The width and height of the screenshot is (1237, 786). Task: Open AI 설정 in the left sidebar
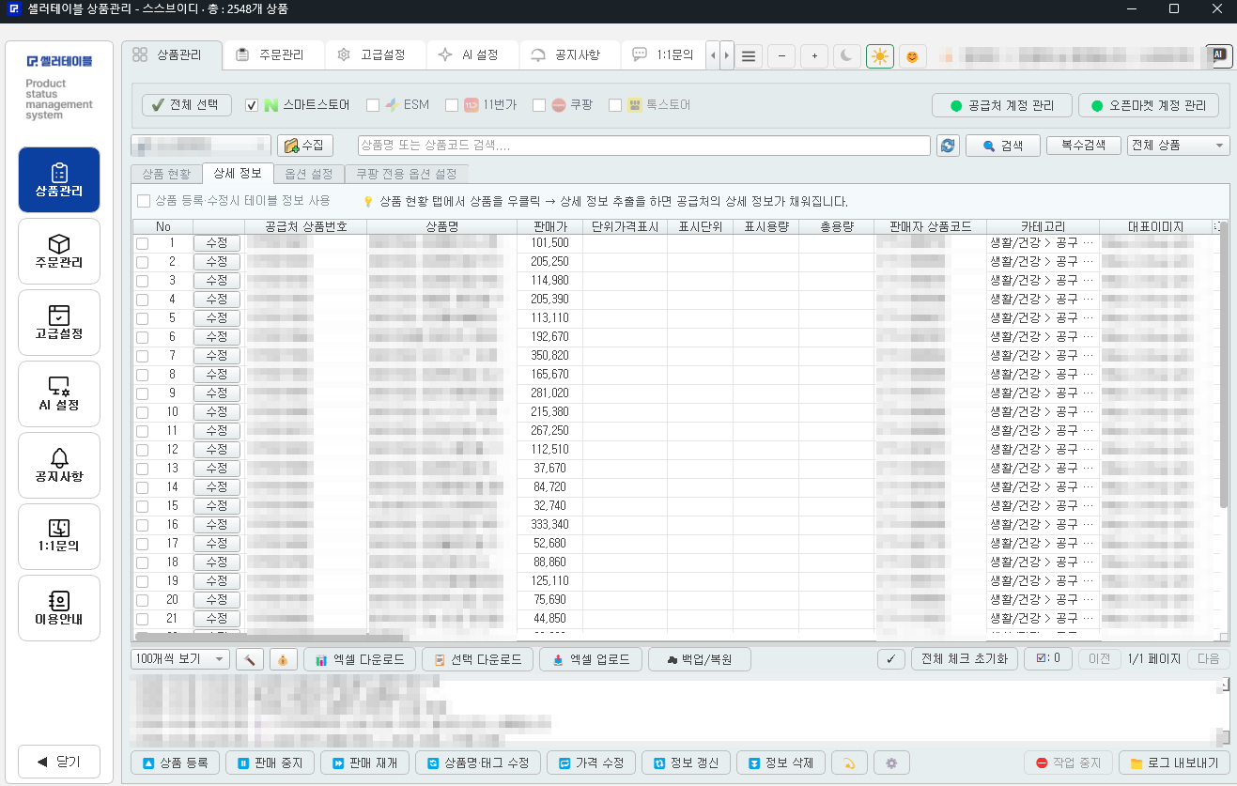click(x=59, y=393)
